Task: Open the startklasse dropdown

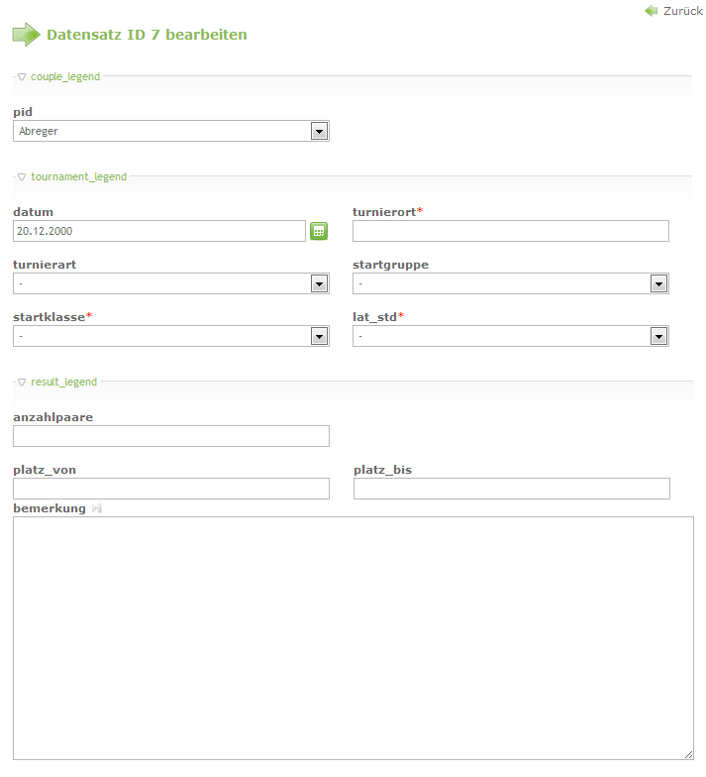Action: [x=170, y=336]
